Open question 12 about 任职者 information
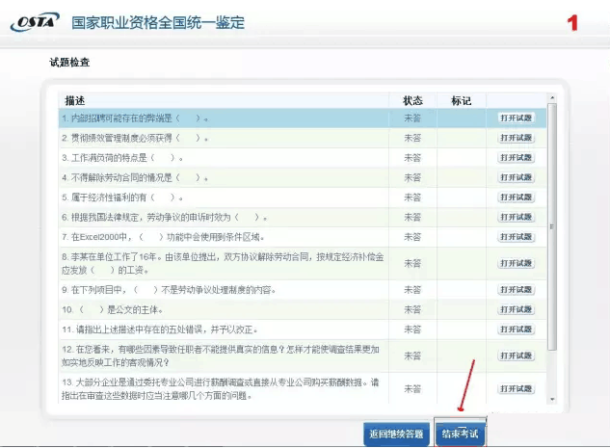The height and width of the screenshot is (448, 610). [x=516, y=356]
